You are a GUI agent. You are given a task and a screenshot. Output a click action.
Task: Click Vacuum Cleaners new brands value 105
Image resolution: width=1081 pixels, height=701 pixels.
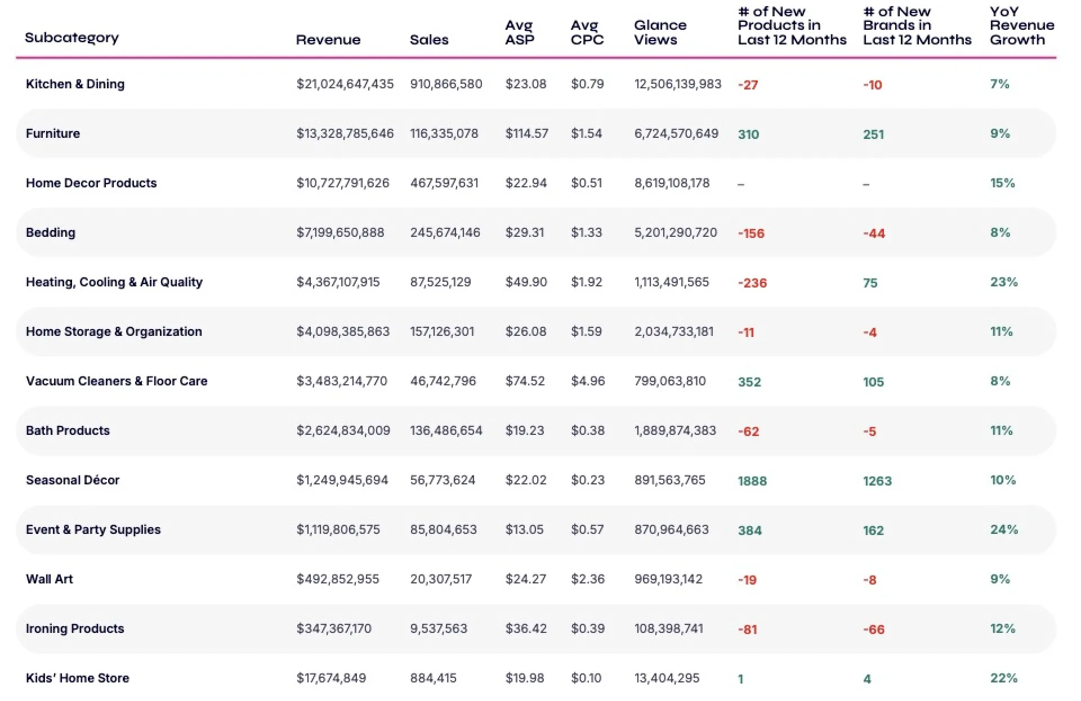[874, 382]
